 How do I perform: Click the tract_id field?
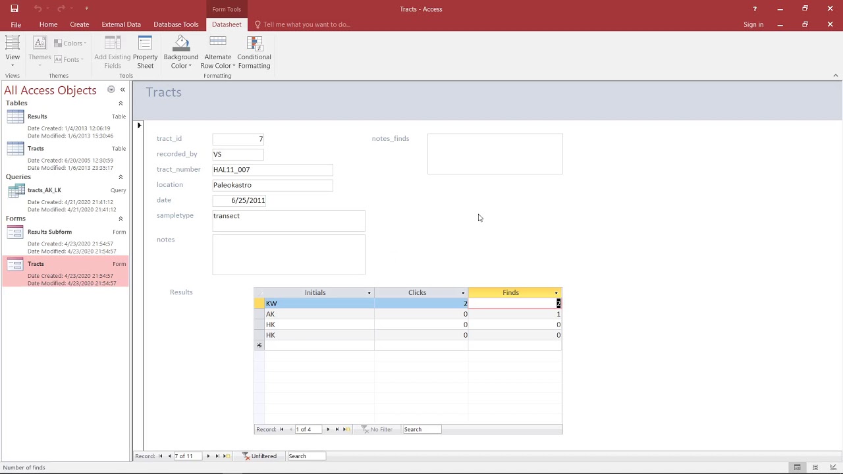[x=238, y=139]
